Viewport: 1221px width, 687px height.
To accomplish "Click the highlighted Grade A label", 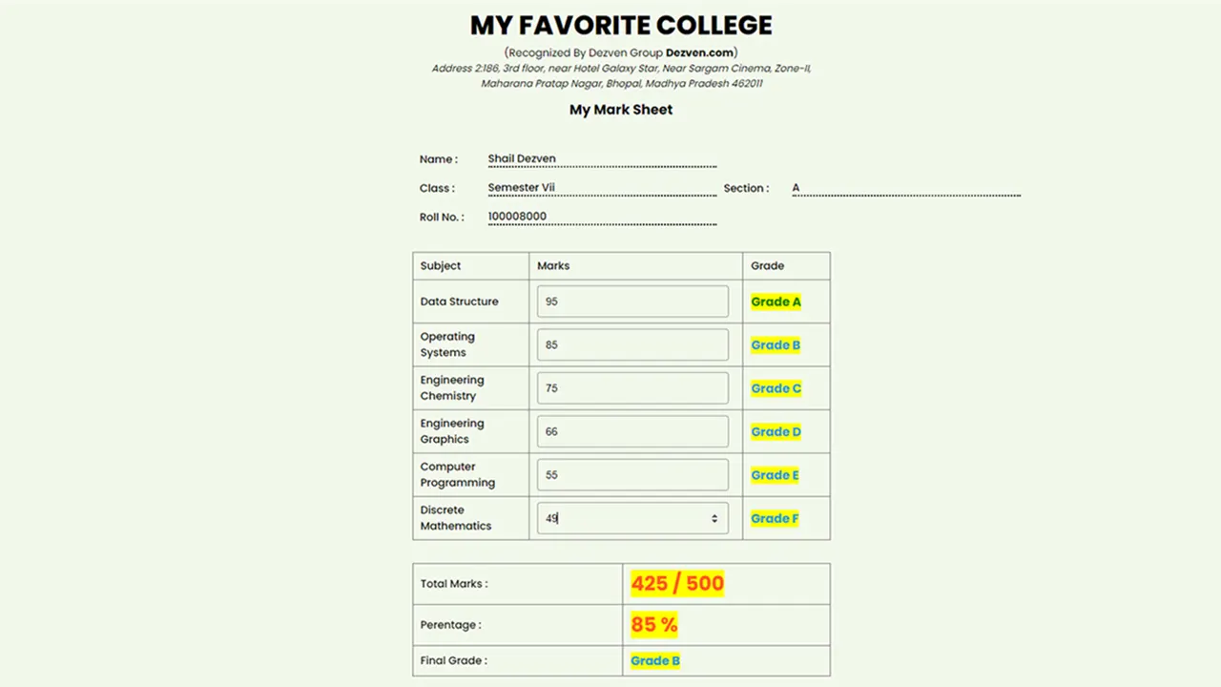I will click(776, 302).
